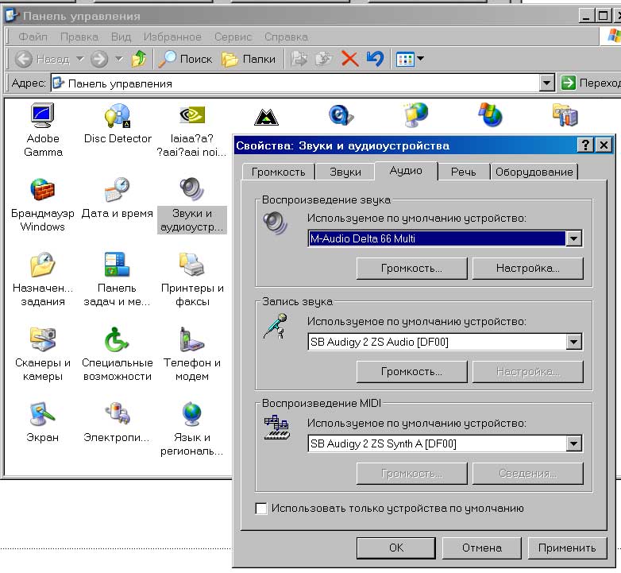Open the Disc Detector icon
The image size is (621, 573).
[x=118, y=117]
